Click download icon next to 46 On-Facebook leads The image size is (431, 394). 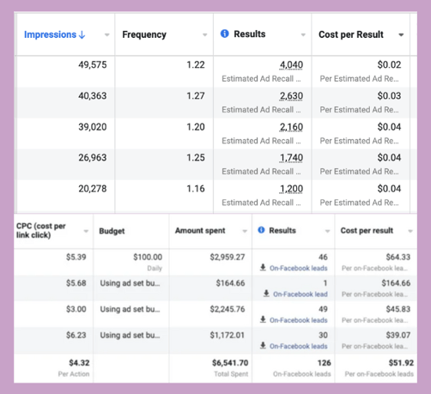click(x=263, y=268)
